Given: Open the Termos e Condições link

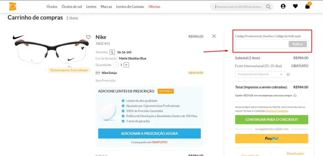Looking at the screenshot, I should (x=277, y=111).
